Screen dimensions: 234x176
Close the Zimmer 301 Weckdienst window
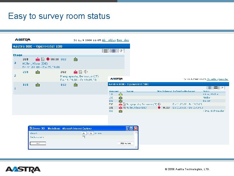pyautogui.click(x=136, y=128)
